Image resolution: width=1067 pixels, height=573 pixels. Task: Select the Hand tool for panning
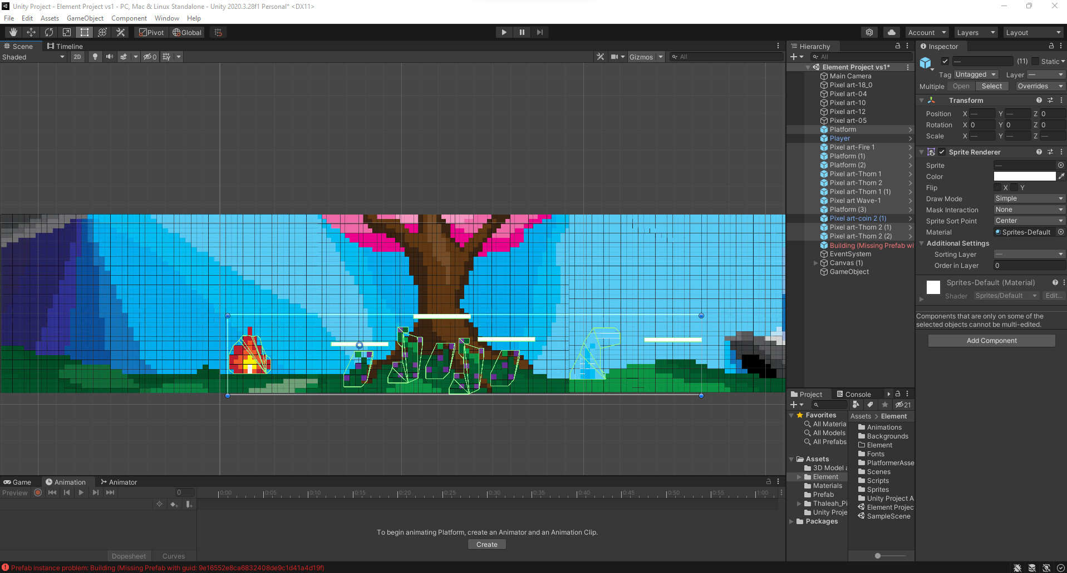[12, 32]
